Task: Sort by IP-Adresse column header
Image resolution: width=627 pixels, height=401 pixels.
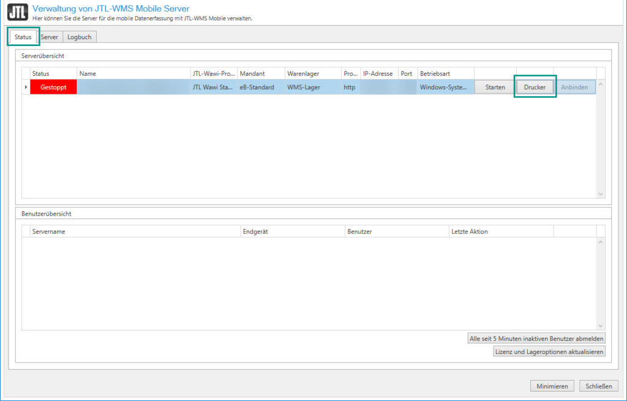Action: coord(378,73)
